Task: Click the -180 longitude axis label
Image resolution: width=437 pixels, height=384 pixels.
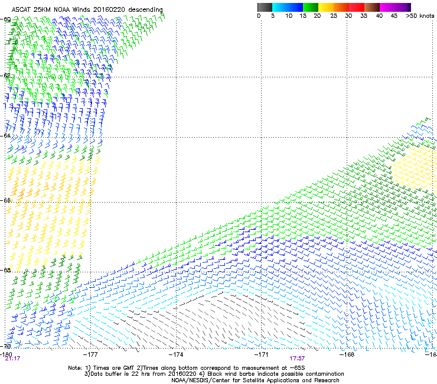Action: click(6, 354)
